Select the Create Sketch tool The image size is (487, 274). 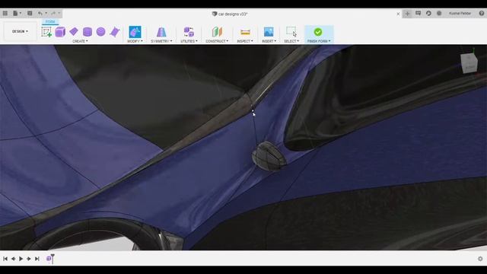[46, 32]
